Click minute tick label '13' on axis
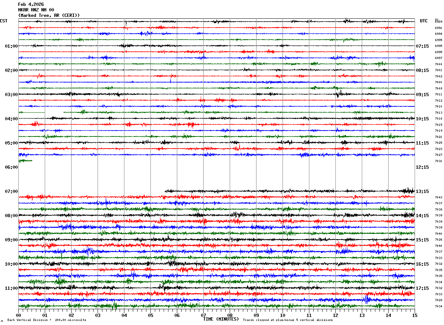 tap(362, 315)
